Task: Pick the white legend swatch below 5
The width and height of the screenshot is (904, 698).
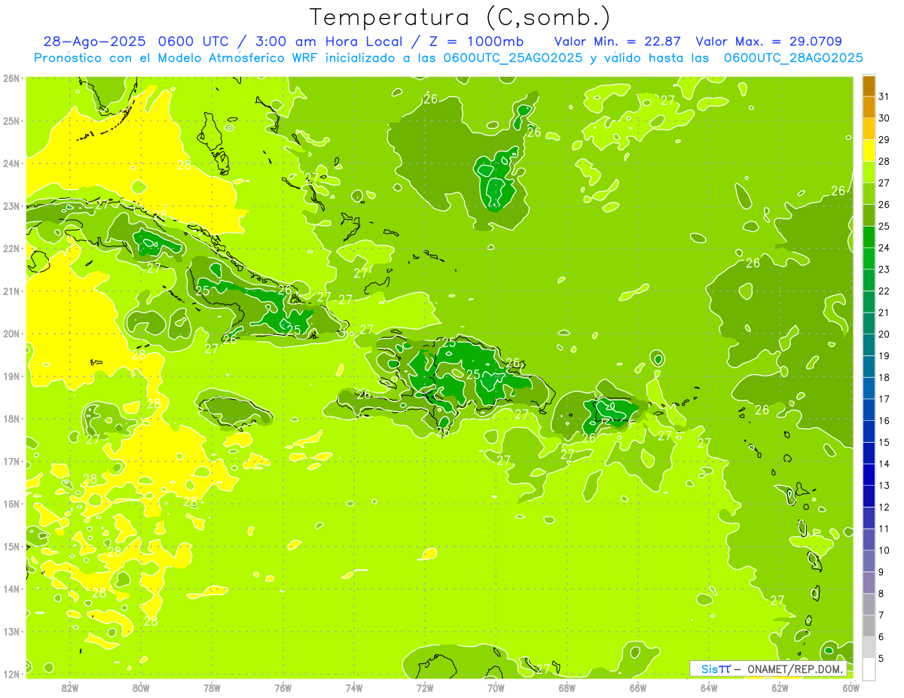Action: pyautogui.click(x=869, y=669)
